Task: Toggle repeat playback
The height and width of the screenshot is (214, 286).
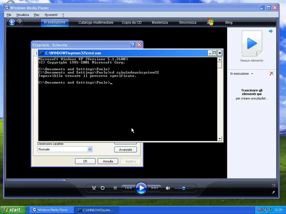Action: coord(103,188)
